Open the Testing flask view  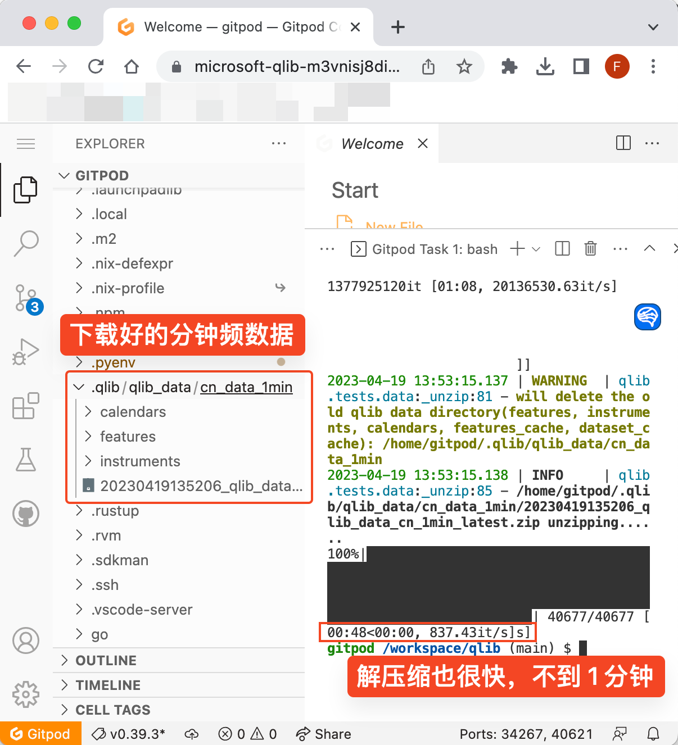click(x=26, y=460)
